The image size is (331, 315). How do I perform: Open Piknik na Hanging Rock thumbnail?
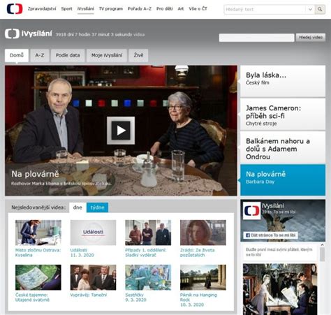pyautogui.click(x=203, y=277)
